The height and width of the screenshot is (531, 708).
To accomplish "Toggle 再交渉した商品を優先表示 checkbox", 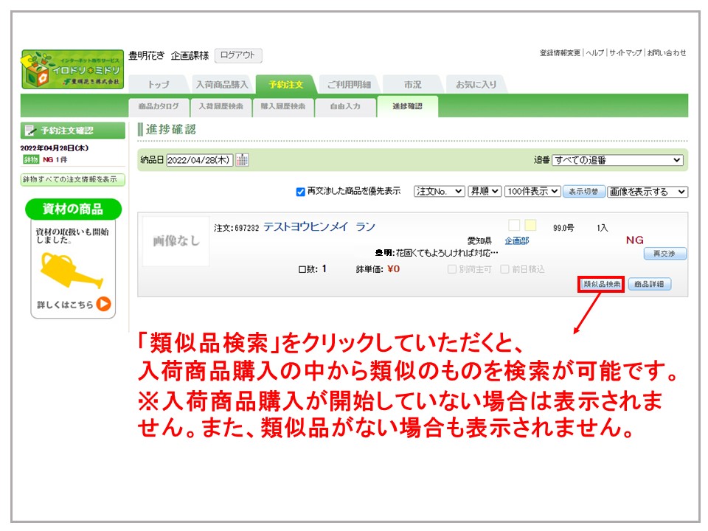I will point(300,192).
